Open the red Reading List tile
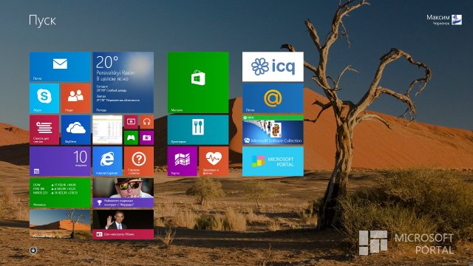The width and height of the screenshot is (473, 266). tap(44, 130)
